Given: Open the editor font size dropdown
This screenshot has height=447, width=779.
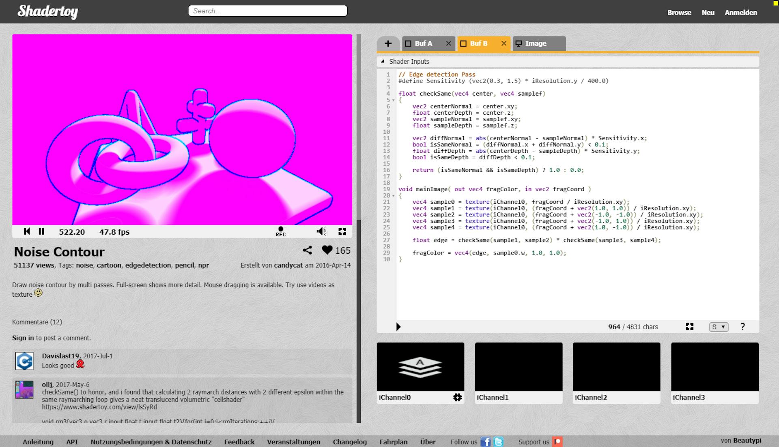Looking at the screenshot, I should point(718,327).
